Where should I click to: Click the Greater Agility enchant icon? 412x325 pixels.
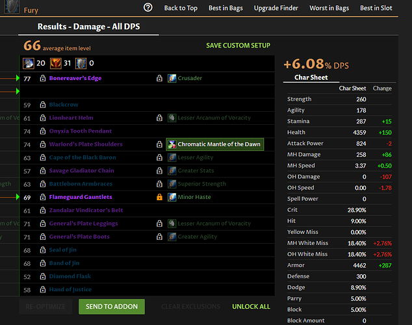(172, 237)
